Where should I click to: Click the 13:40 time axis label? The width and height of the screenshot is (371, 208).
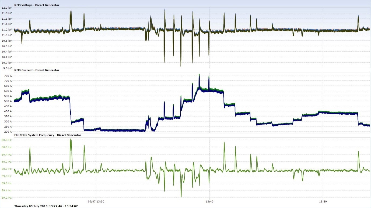[209, 202]
